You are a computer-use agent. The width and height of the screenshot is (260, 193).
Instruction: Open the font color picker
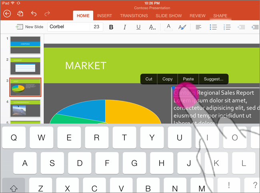(x=168, y=27)
